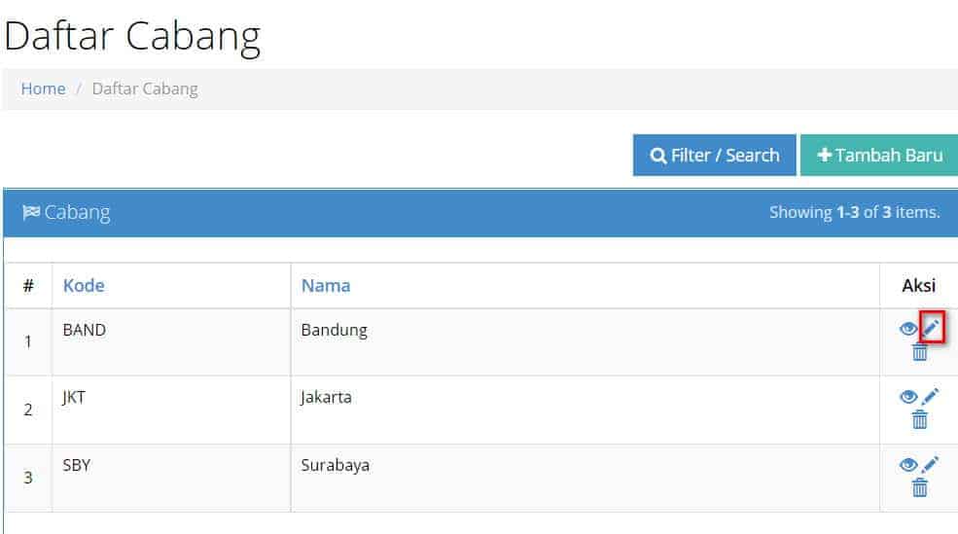958x534 pixels.
Task: View the Surabaya branch with eye icon
Action: 907,464
